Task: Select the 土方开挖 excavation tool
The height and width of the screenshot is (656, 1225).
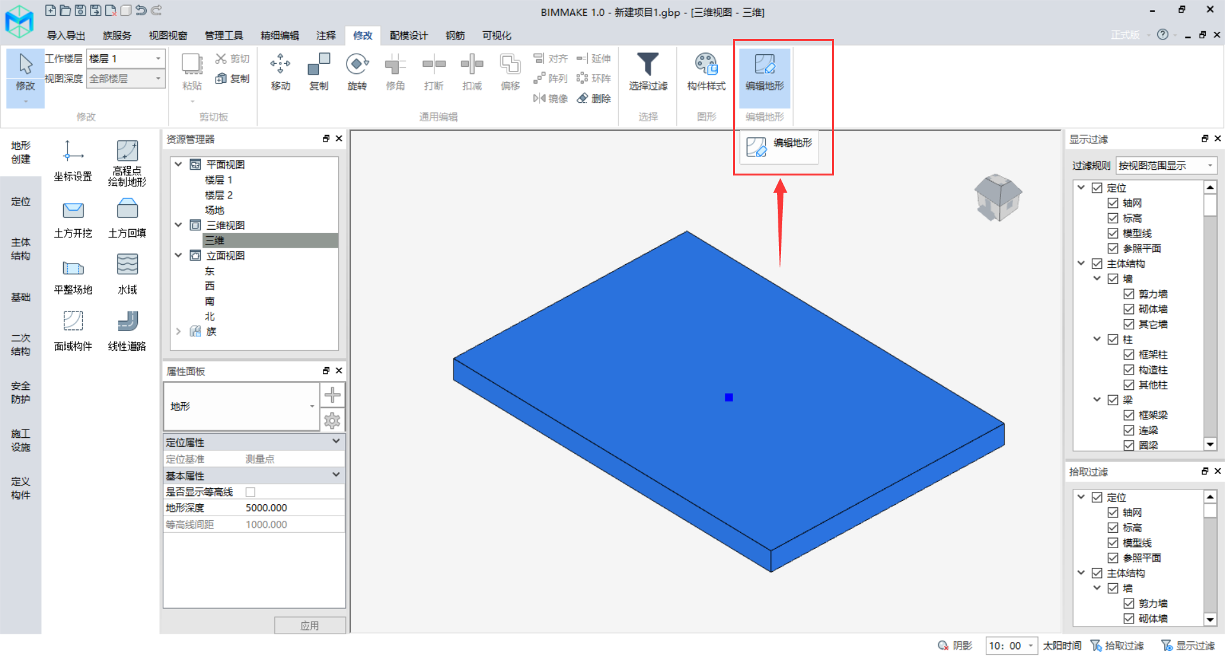Action: (73, 219)
